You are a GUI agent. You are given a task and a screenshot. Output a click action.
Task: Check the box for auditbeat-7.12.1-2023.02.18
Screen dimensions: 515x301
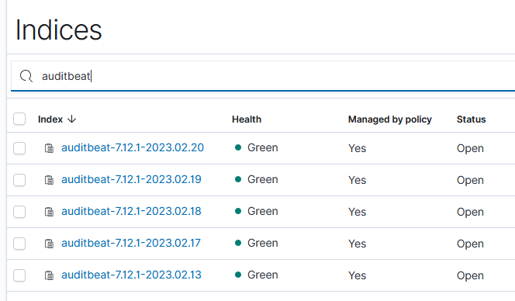19,212
